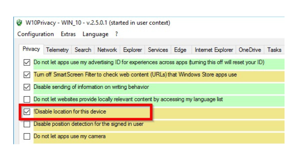Screen dimensions: 298x167
Task: Switch to the Network tab
Action: click(107, 50)
